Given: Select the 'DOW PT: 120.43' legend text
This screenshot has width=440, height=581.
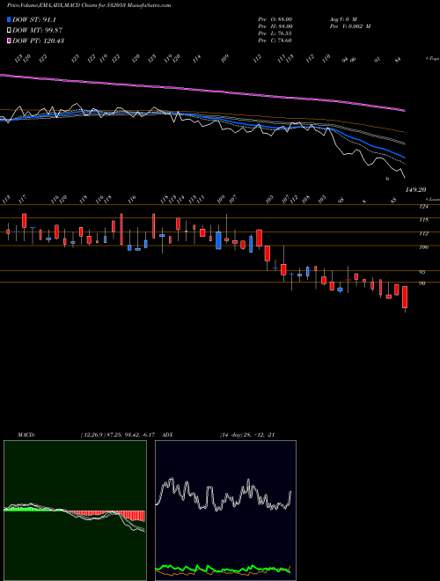Looking at the screenshot, I should click(x=38, y=40).
